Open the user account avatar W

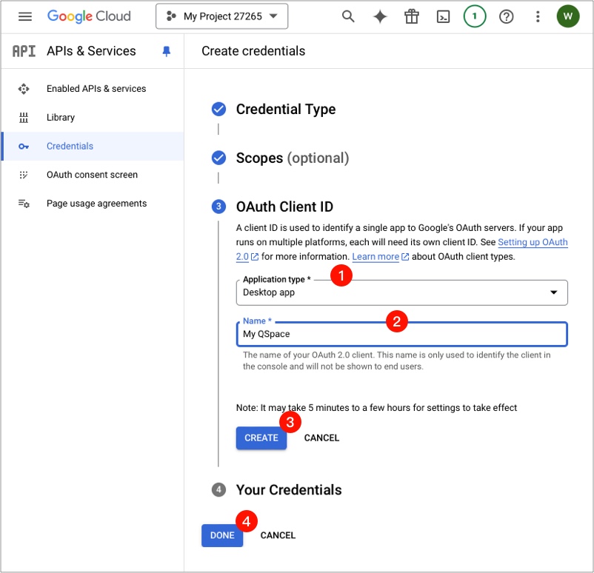click(x=568, y=16)
